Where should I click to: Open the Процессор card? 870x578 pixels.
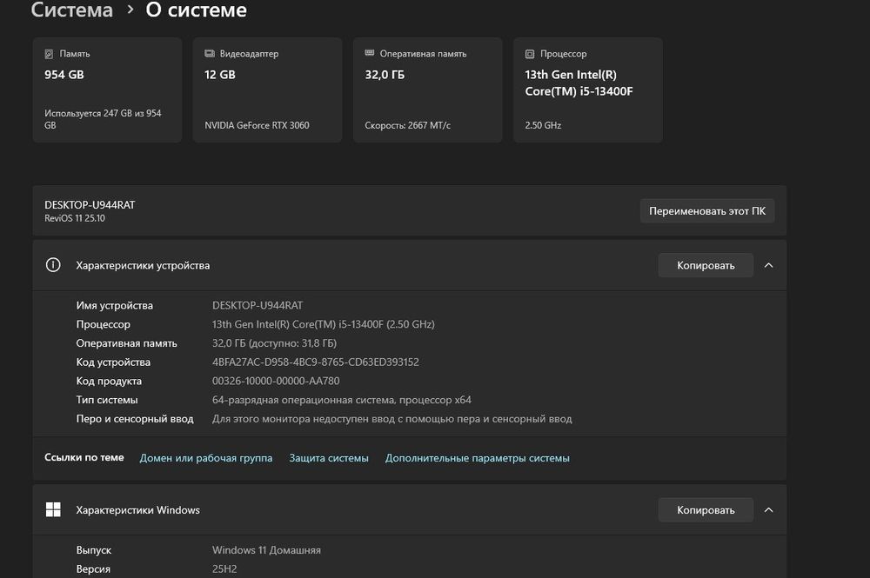(587, 90)
